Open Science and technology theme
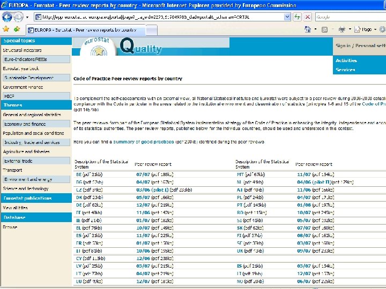The height and width of the screenshot is (289, 386). click(x=26, y=188)
